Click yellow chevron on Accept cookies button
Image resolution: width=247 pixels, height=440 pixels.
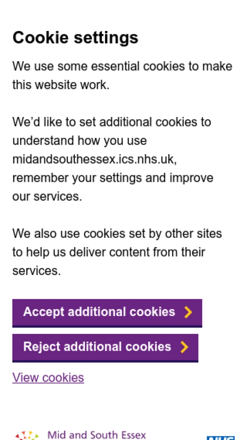[x=188, y=312]
